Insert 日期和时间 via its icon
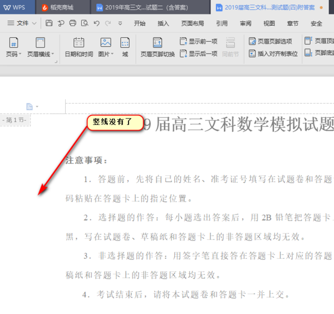The width and height of the screenshot is (334, 314). click(79, 43)
